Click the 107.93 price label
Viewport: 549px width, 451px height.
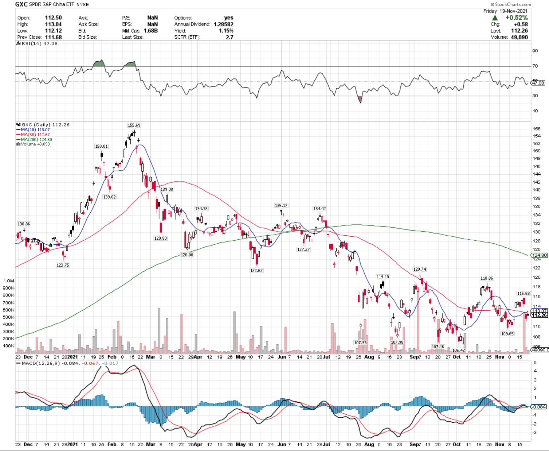[361, 343]
